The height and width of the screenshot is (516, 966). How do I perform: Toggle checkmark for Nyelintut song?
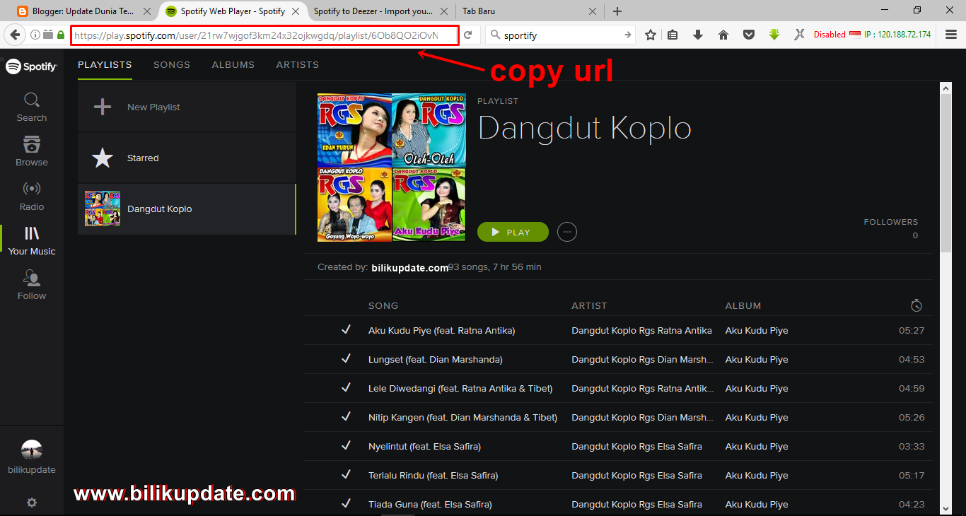click(x=346, y=446)
